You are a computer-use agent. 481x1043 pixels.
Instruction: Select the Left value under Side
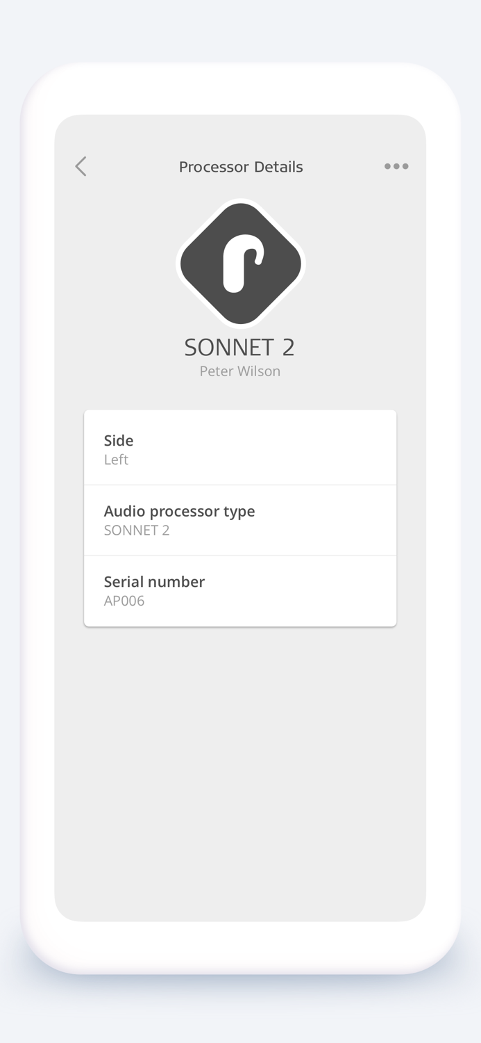[x=116, y=460]
